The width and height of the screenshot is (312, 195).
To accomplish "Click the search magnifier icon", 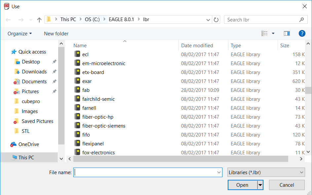I will [301, 20].
